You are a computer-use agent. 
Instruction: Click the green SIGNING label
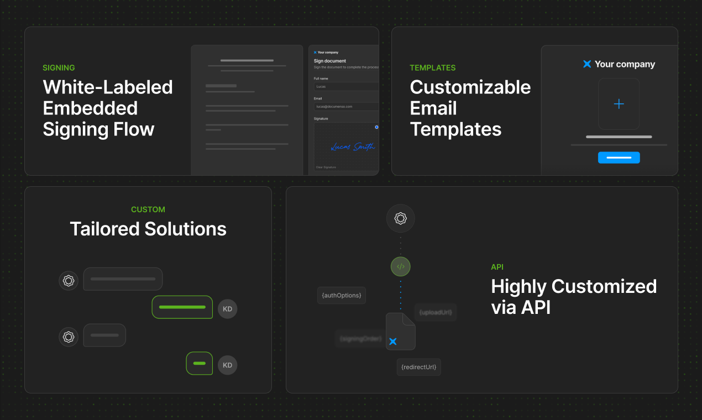(59, 68)
